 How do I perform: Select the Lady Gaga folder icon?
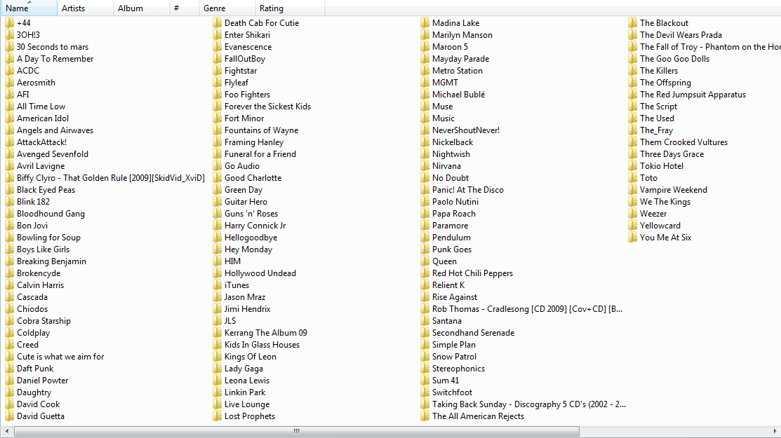217,369
